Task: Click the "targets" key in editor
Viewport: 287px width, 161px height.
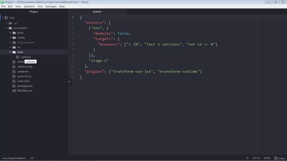Action: 103,39
